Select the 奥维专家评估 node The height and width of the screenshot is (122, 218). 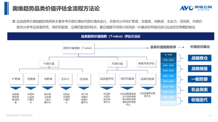(x=146, y=63)
